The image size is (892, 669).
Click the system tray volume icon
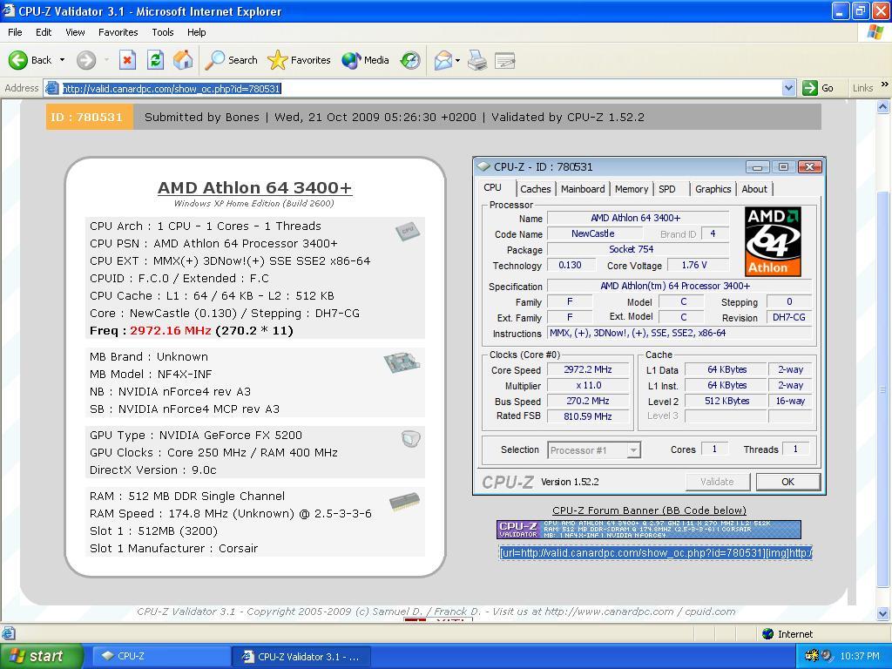827,656
